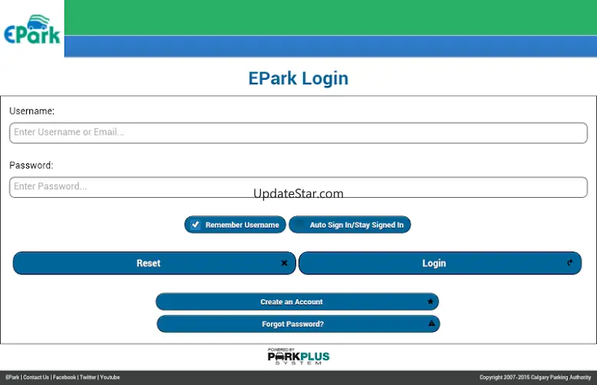Focus the Password input field
Viewport: 597px width, 385px height.
(x=298, y=187)
